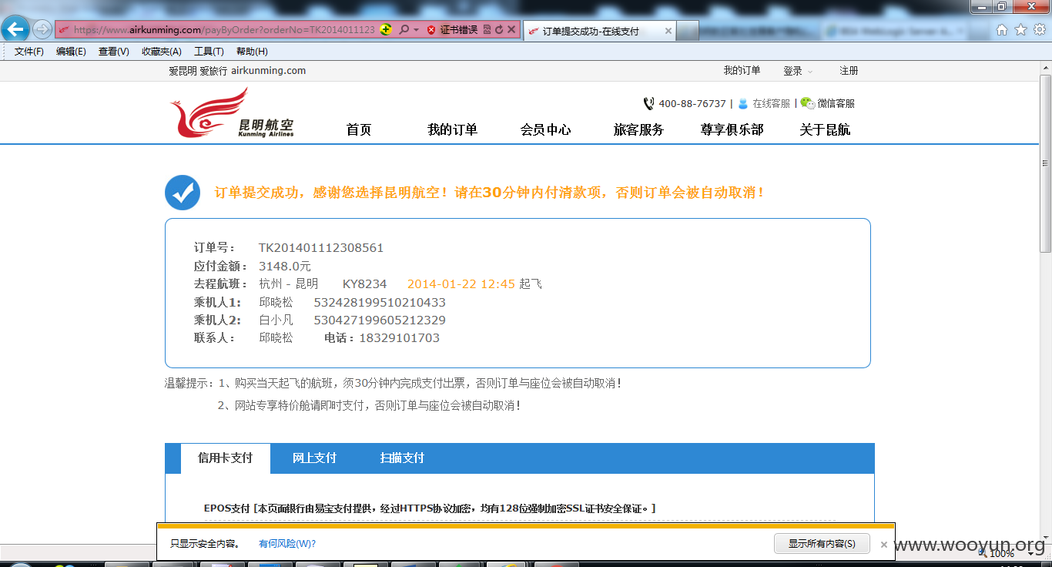Click the Kunming Airlines logo
Image resolution: width=1052 pixels, height=567 pixels.
point(232,112)
